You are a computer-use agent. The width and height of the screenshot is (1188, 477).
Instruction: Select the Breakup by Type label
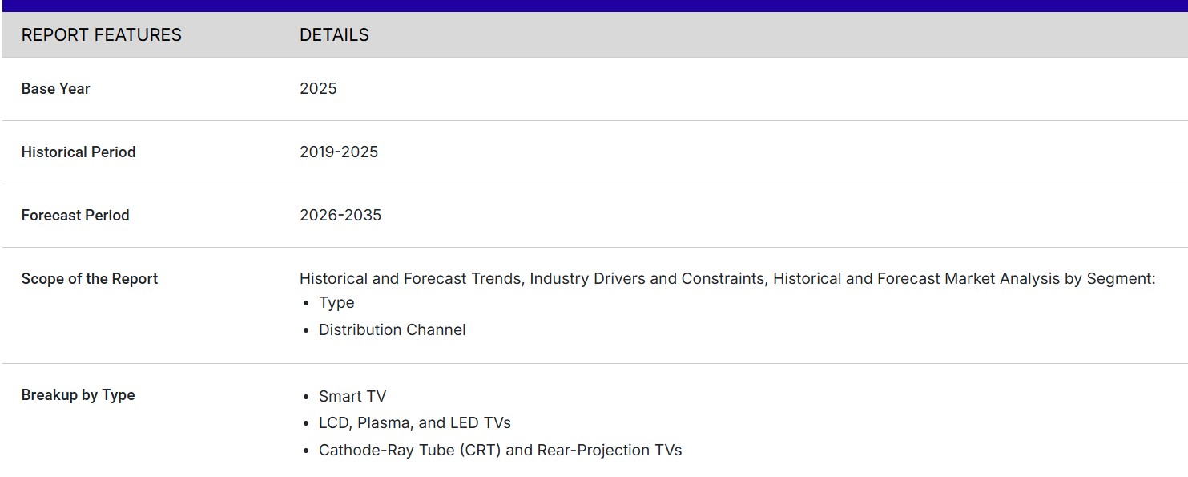[x=78, y=395]
